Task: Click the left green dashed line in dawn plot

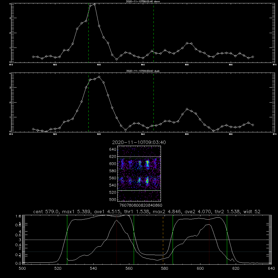Action: (x=88, y=33)
